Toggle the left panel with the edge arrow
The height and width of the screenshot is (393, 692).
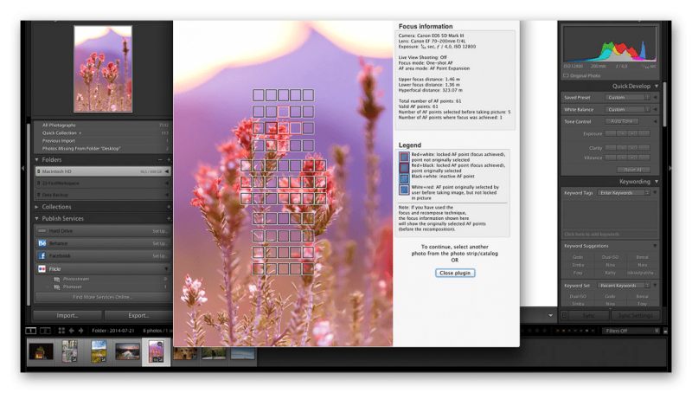coord(22,168)
